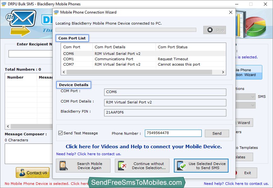Click the BlackBerry envelope logo in main window
273x188 pixels.
coord(21,23)
